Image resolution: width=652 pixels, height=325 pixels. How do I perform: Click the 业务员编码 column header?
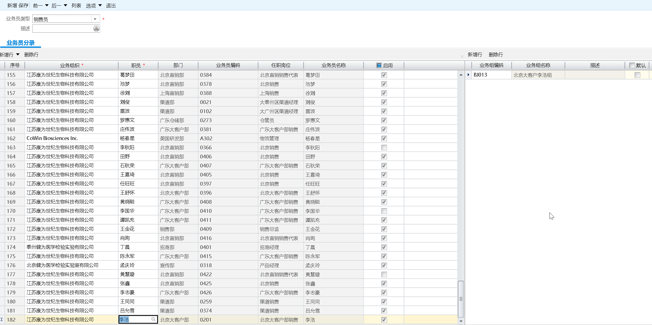coord(228,65)
